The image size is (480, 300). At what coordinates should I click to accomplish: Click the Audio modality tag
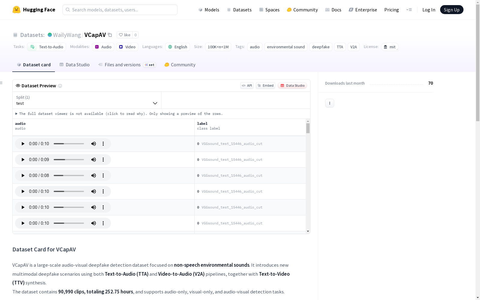pyautogui.click(x=103, y=47)
